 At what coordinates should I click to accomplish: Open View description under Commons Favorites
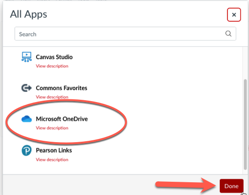click(52, 97)
